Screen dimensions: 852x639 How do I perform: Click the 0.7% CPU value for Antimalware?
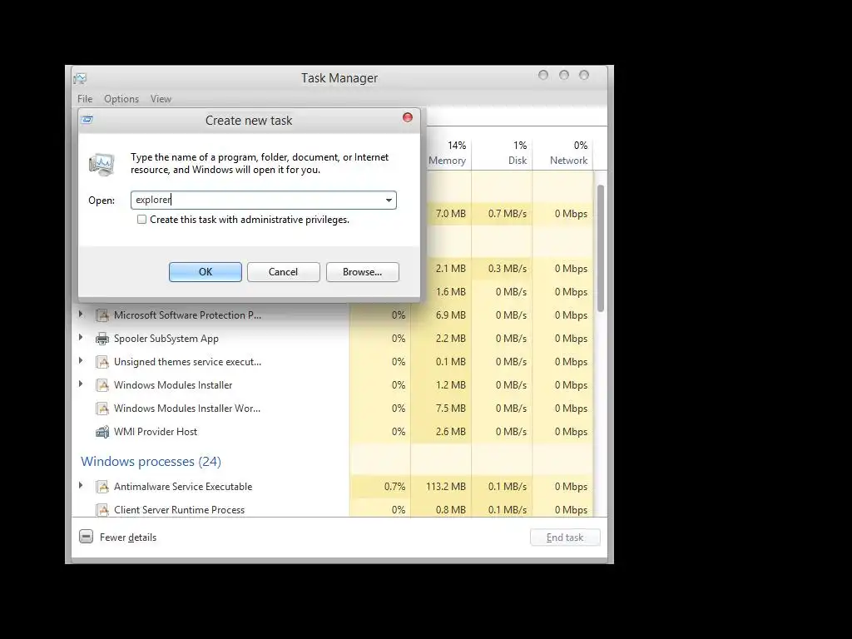pos(395,487)
